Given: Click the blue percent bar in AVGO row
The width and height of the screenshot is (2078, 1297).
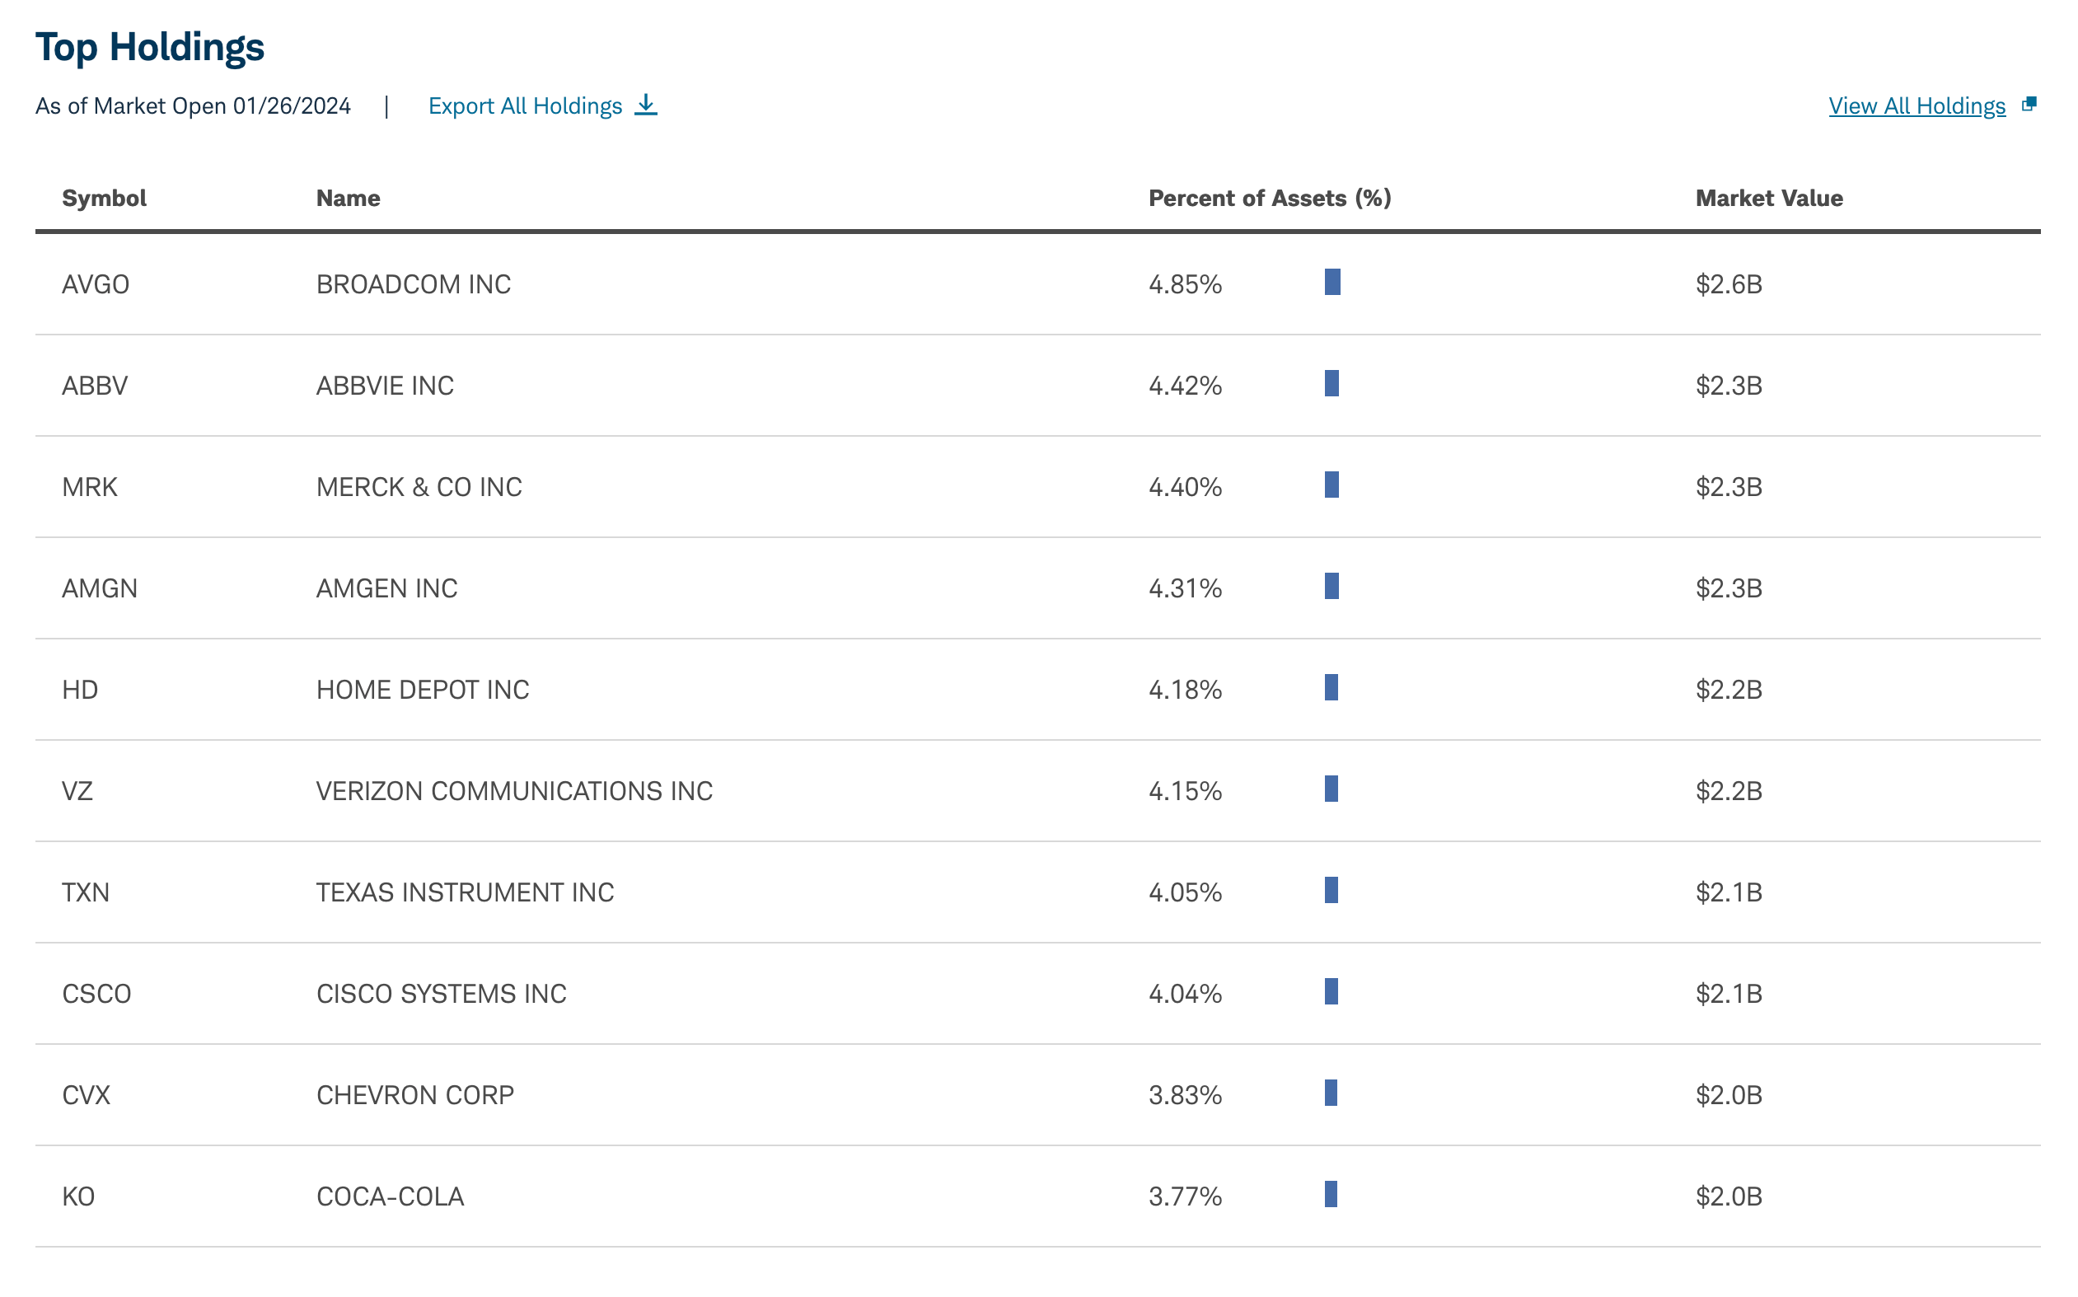Looking at the screenshot, I should click(1332, 281).
